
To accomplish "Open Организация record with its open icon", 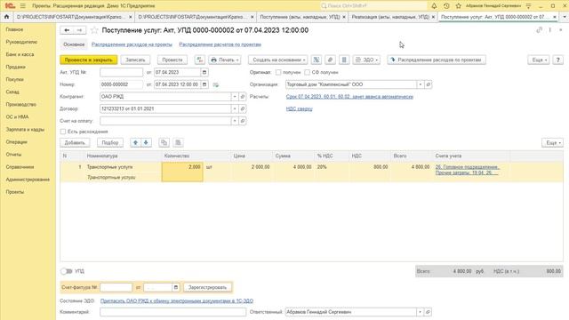I will click(x=429, y=84).
